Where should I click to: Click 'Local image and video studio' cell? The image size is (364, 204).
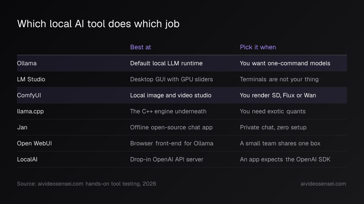[x=171, y=95]
